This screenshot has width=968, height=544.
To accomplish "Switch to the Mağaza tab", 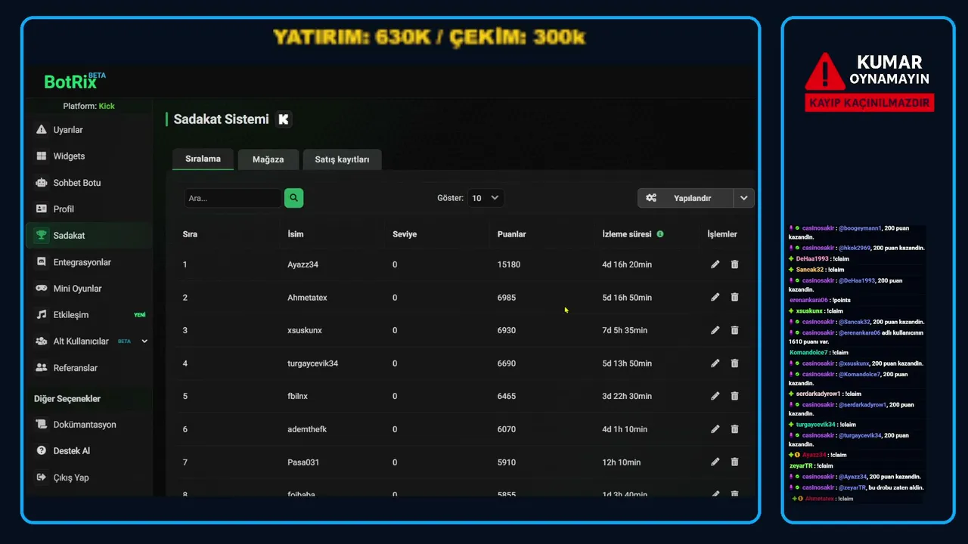I will tap(268, 159).
